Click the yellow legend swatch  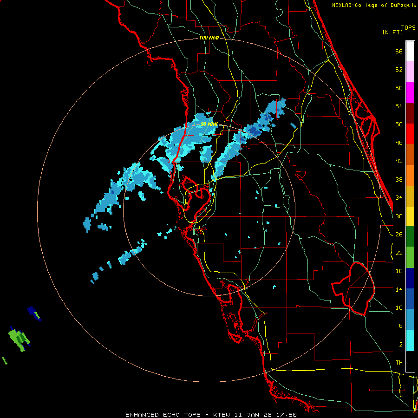[410, 216]
